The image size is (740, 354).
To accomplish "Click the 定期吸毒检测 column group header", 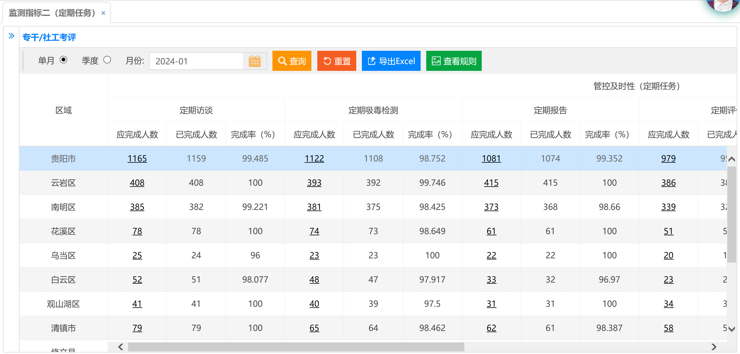I will [x=373, y=110].
